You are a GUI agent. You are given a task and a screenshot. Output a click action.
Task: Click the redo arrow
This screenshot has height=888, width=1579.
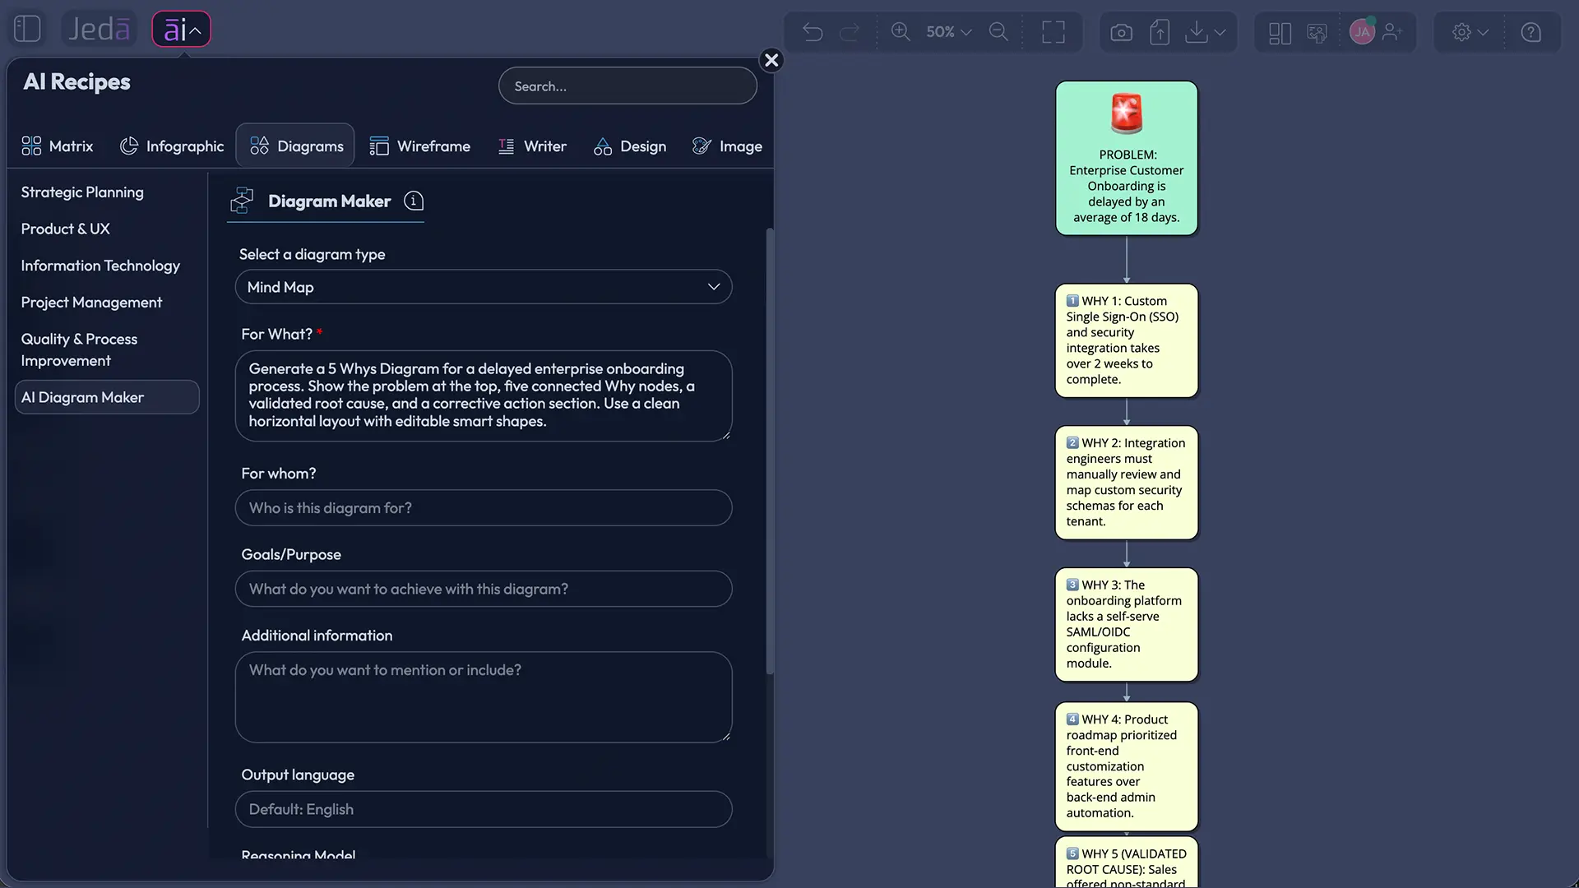pos(850,32)
